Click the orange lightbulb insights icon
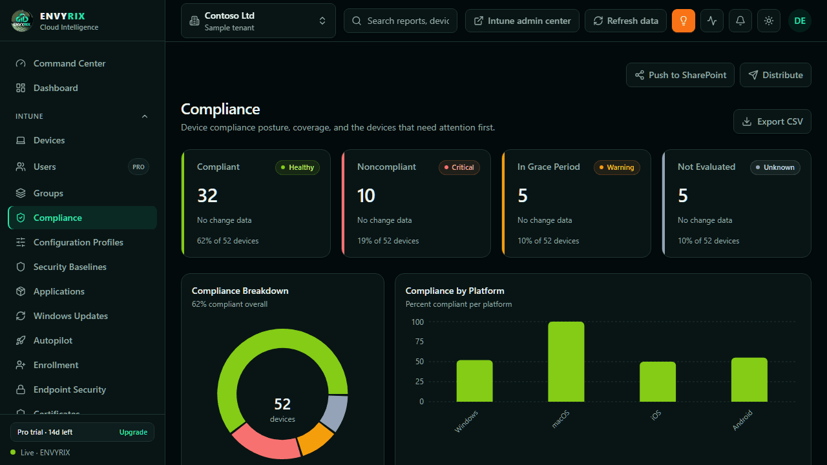This screenshot has height=465, width=827. pyautogui.click(x=684, y=21)
